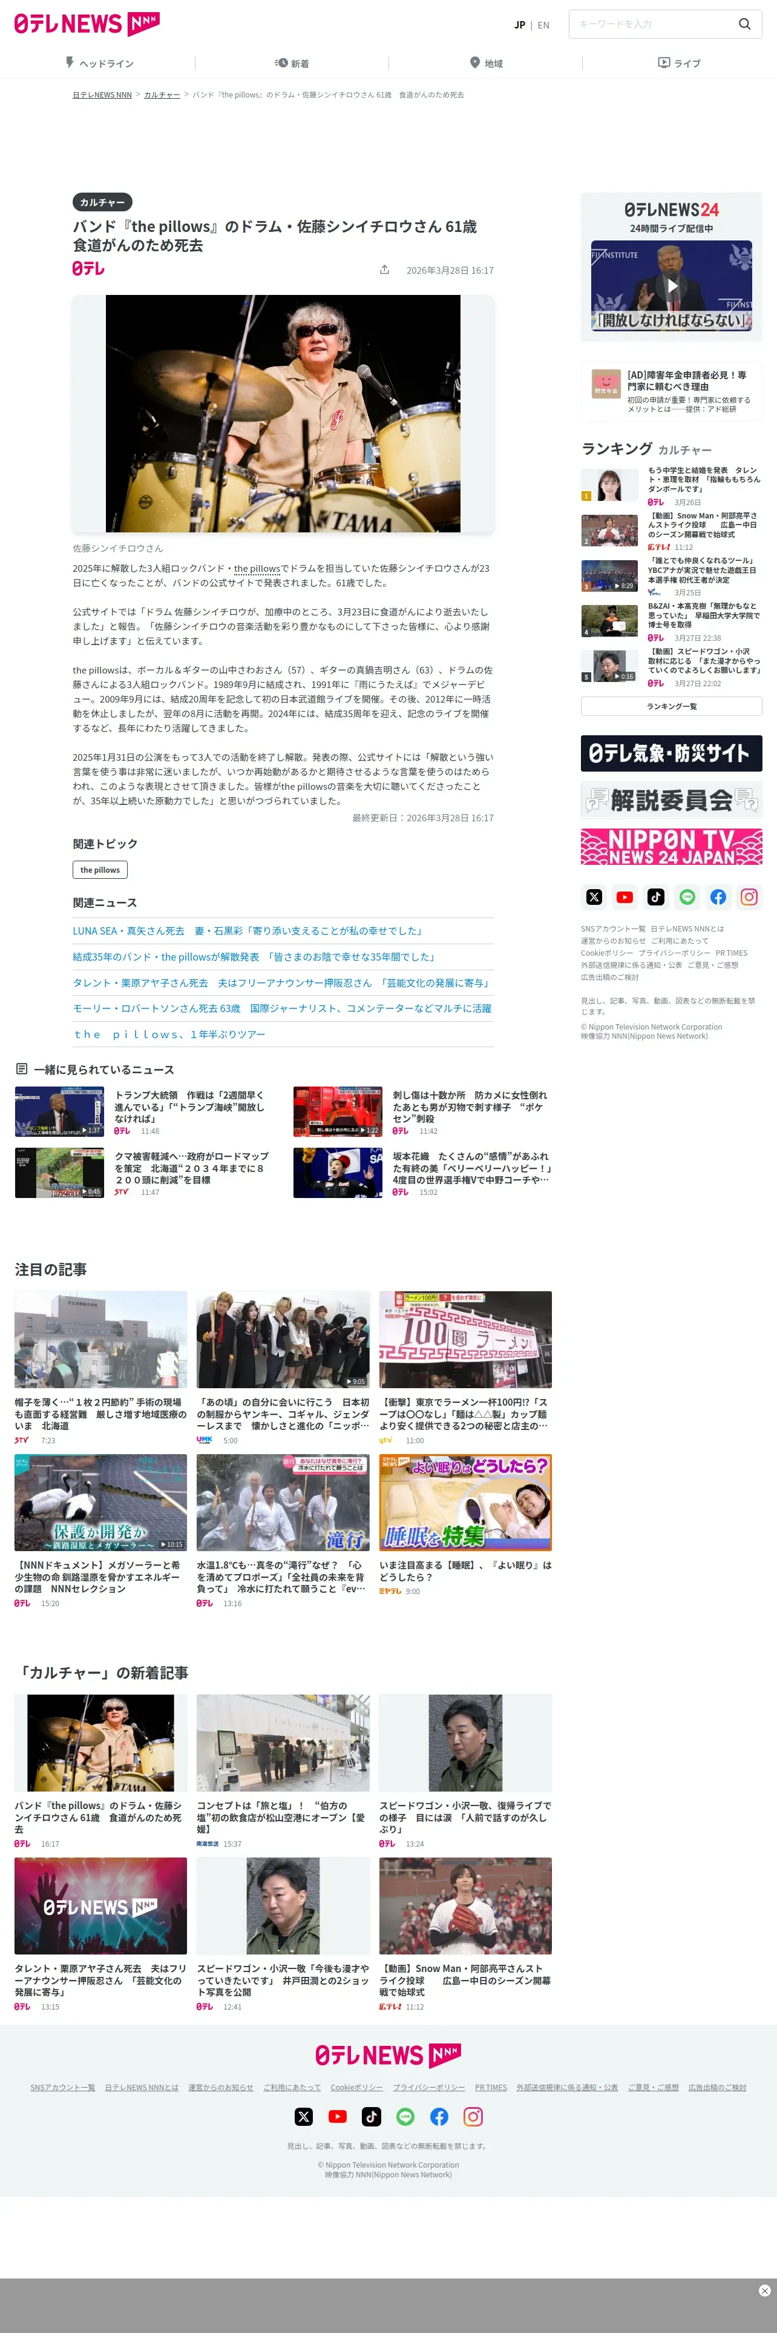Open the YouTube icon in the sidebar
This screenshot has width=777, height=2333.
(625, 896)
